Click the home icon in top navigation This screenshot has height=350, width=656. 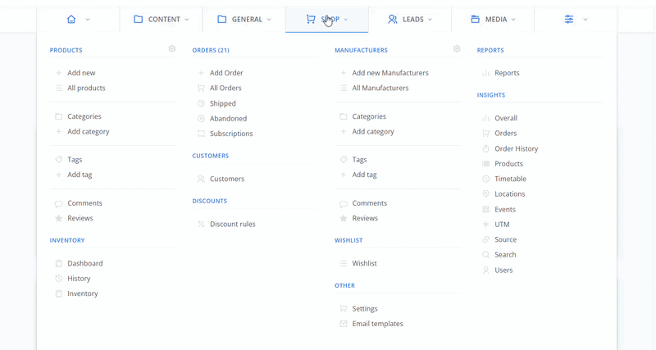(x=71, y=19)
